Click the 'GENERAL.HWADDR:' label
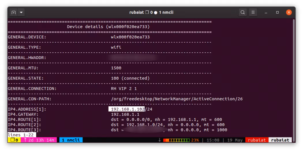The width and height of the screenshot is (303, 151). tap(27, 58)
